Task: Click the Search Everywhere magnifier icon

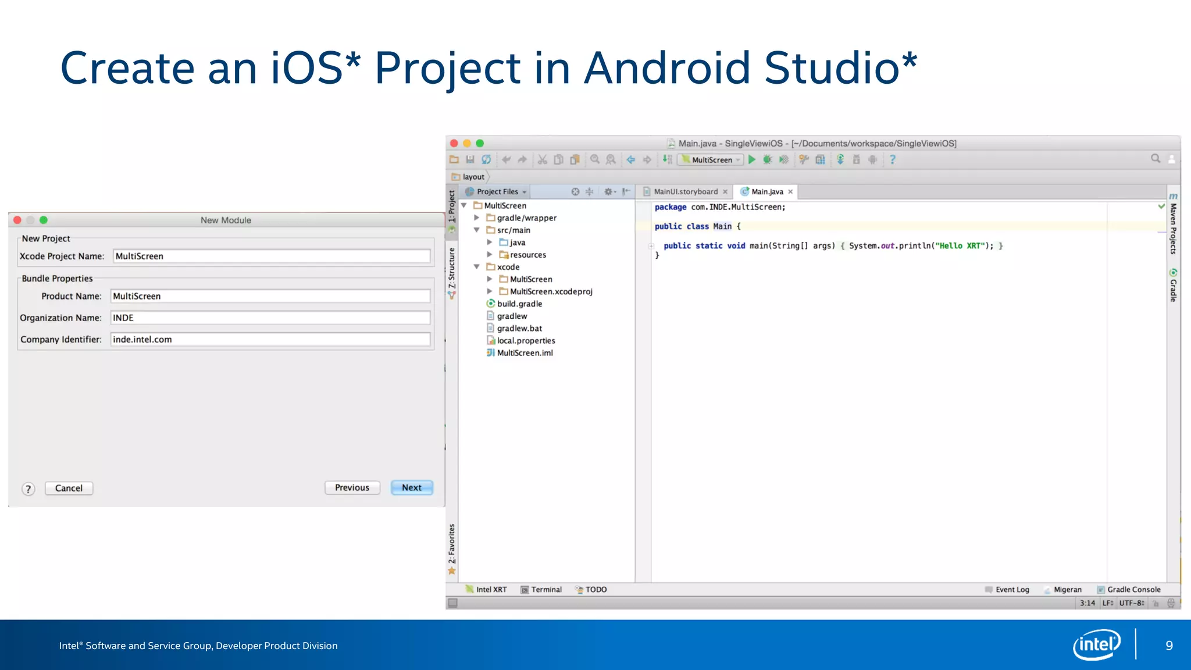Action: (x=1156, y=158)
